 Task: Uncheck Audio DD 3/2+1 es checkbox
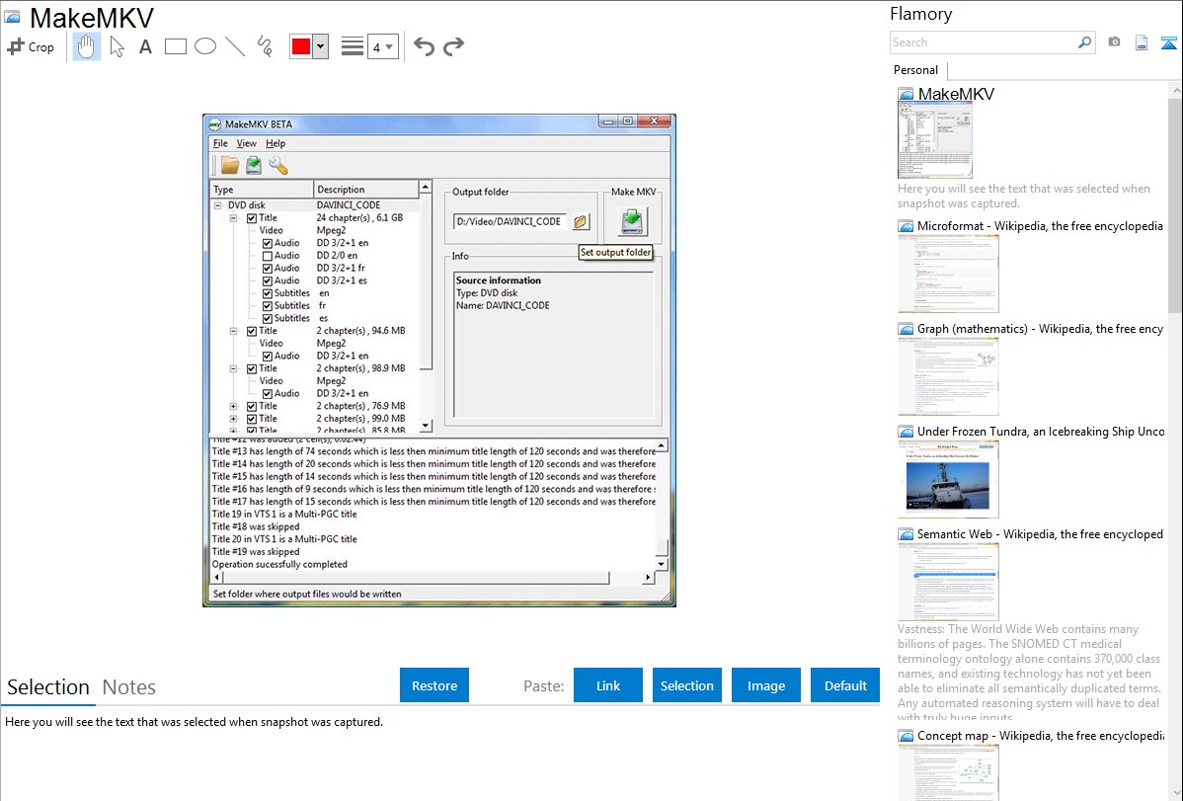(x=267, y=280)
